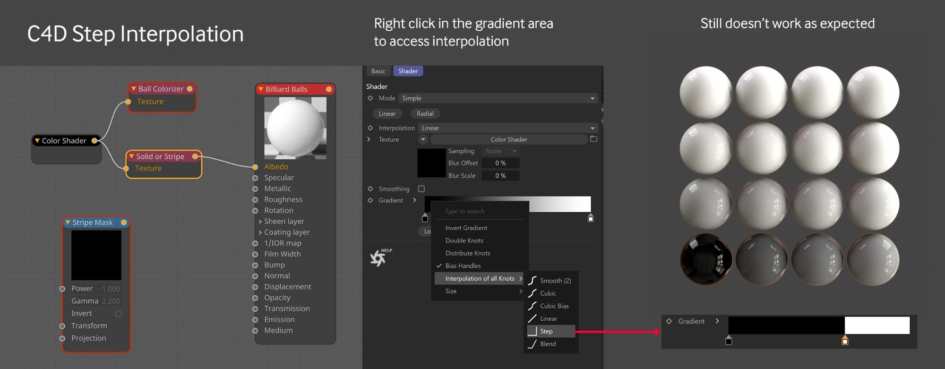Click the Billiard Balls node output port
Viewport: 945px width, 369px height.
point(329,89)
